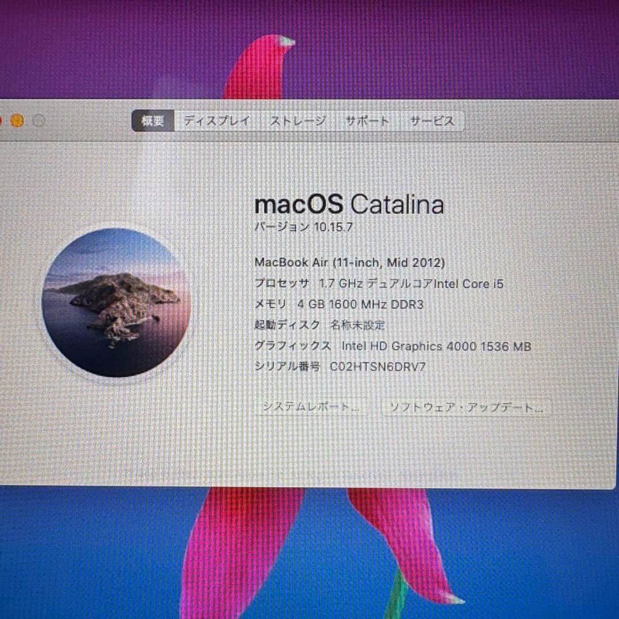Click the メモリ 4 GB DDR3 line
This screenshot has width=619, height=619.
[339, 304]
